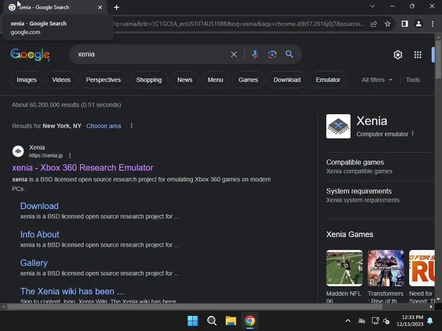
Task: Open Compatible games panel link
Action: [355, 162]
